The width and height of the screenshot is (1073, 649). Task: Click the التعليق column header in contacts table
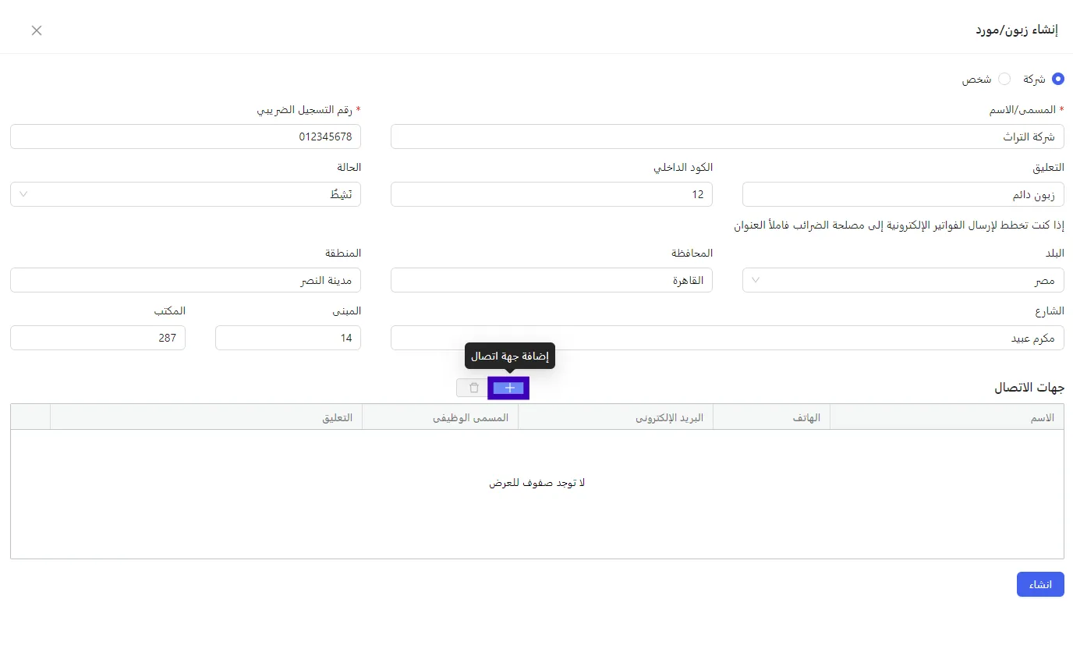tap(206, 417)
